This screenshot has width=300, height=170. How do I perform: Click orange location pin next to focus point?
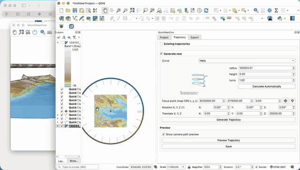tap(292, 101)
